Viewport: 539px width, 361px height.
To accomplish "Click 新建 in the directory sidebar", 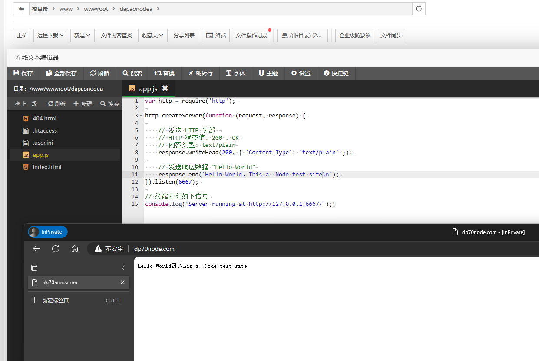I will (83, 104).
